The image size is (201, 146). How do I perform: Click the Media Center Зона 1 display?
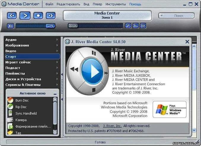coord(107,15)
